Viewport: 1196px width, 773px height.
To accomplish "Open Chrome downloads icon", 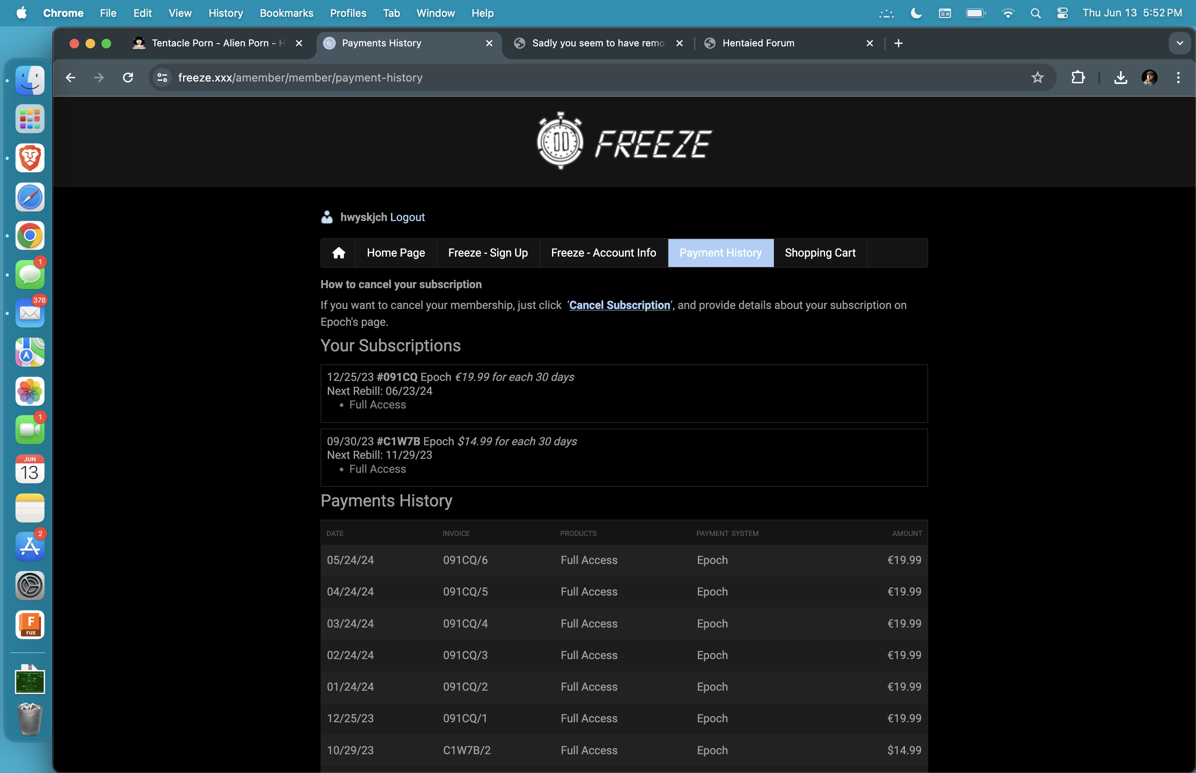I will click(1120, 78).
